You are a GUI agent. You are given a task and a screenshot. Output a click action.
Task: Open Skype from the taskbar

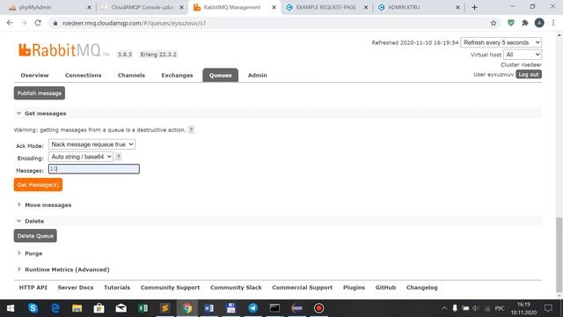coord(33,308)
